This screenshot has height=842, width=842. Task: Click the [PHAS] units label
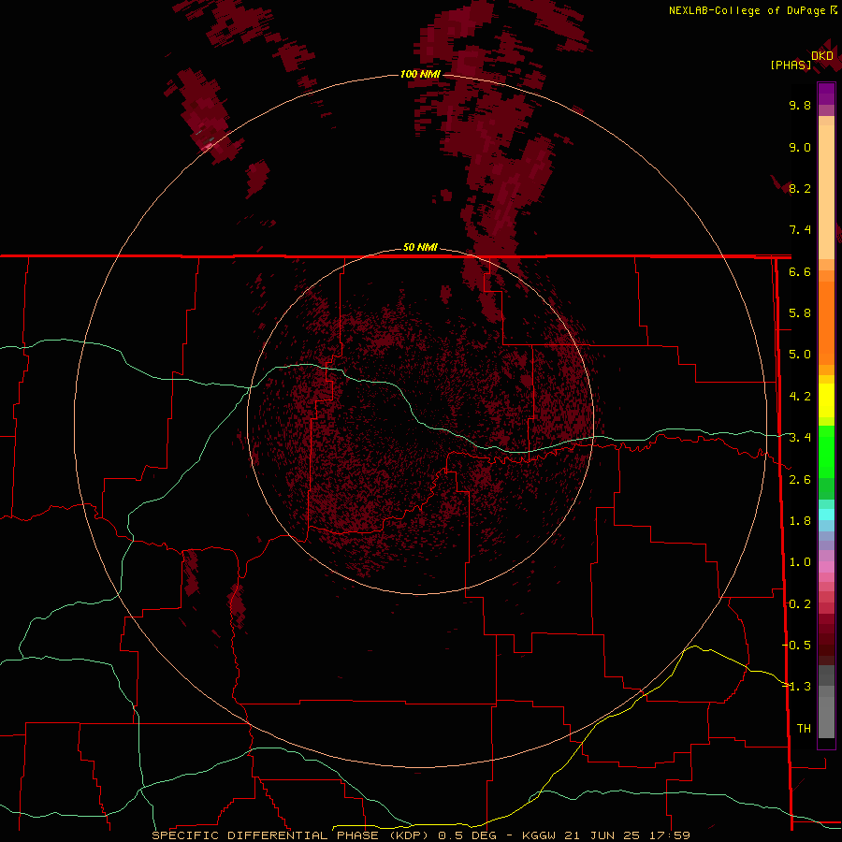791,65
